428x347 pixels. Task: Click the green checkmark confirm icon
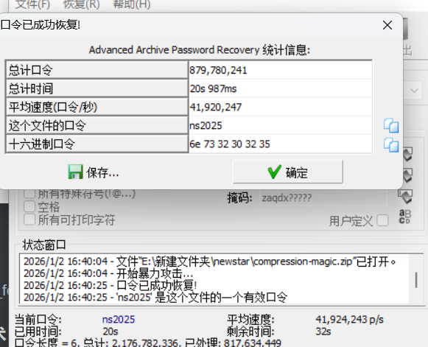click(274, 172)
